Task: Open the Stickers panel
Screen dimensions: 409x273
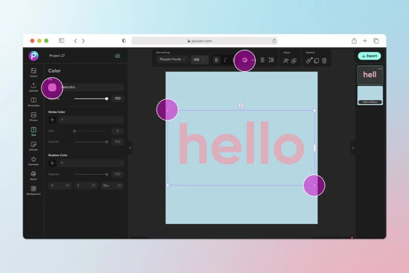Action: 34,145
